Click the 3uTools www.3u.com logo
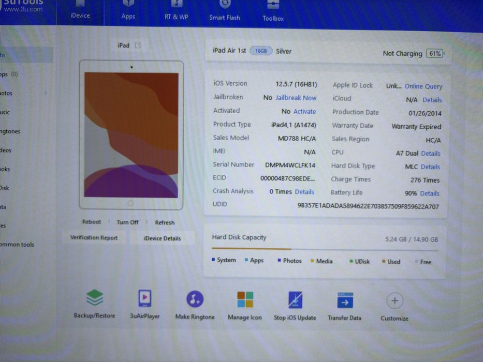The width and height of the screenshot is (483, 362). [23, 6]
